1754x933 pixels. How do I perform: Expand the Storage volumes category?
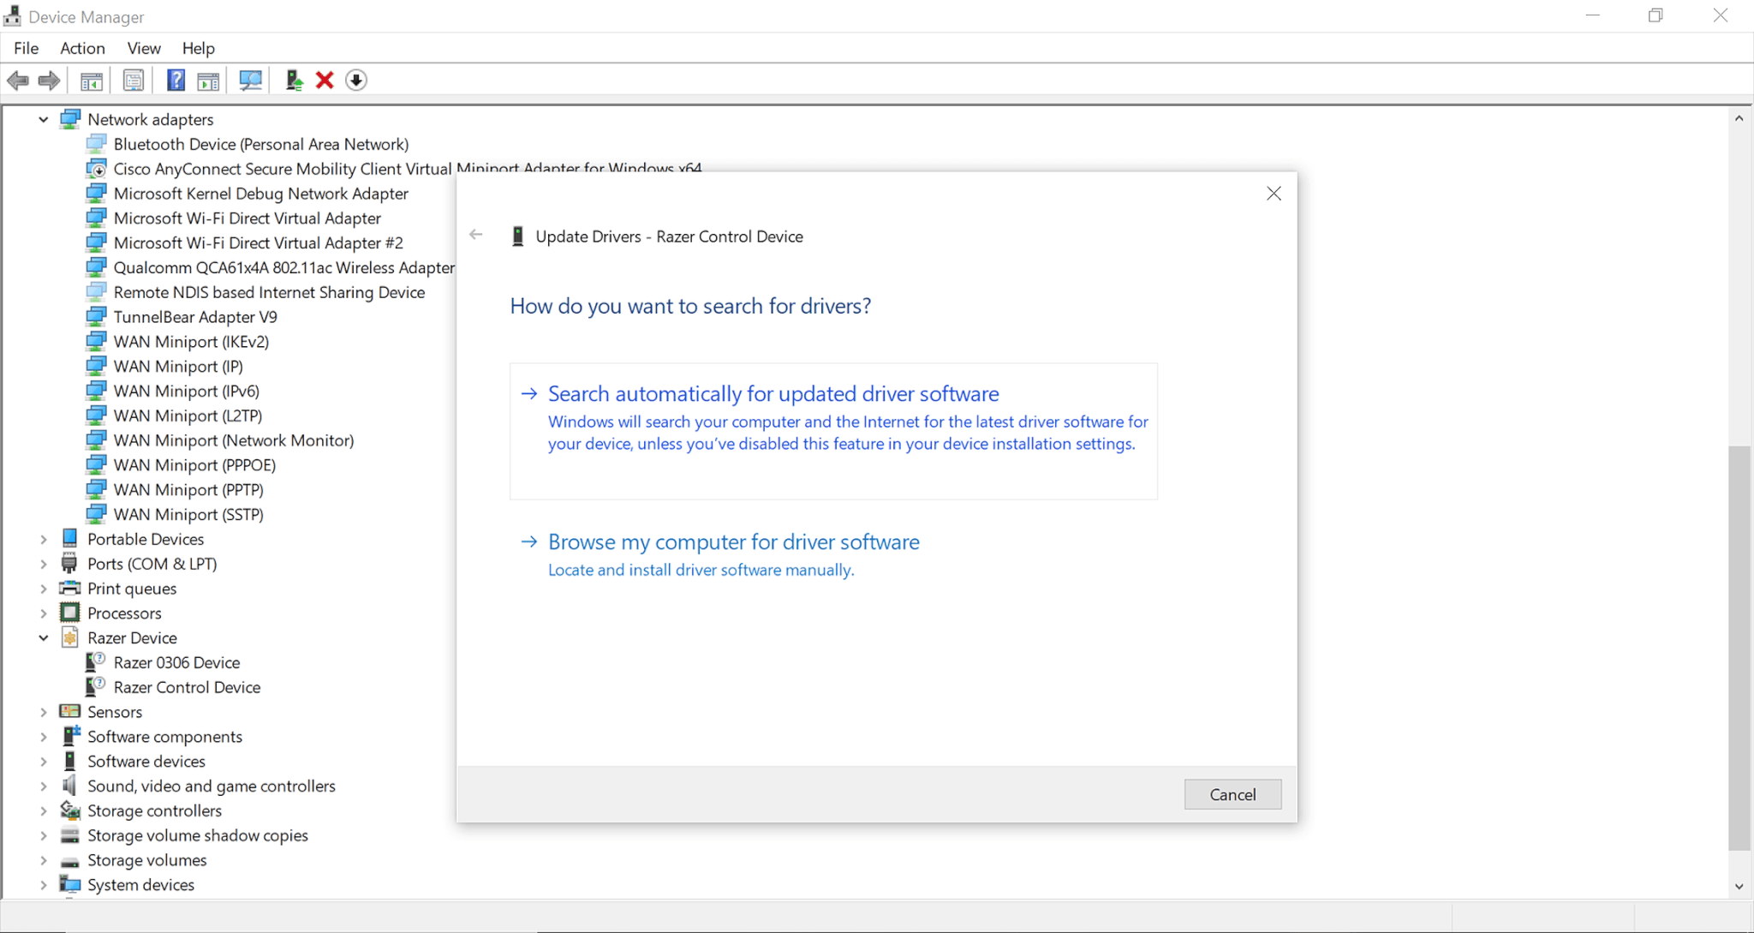[x=44, y=861]
